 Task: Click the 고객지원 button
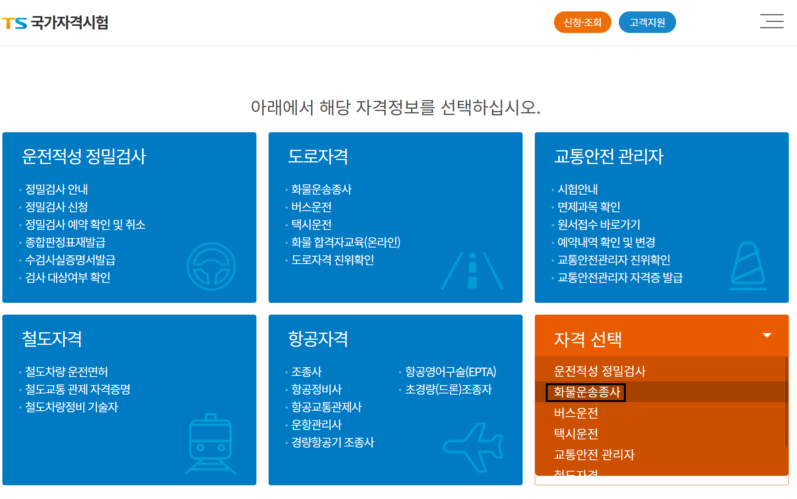[x=647, y=22]
